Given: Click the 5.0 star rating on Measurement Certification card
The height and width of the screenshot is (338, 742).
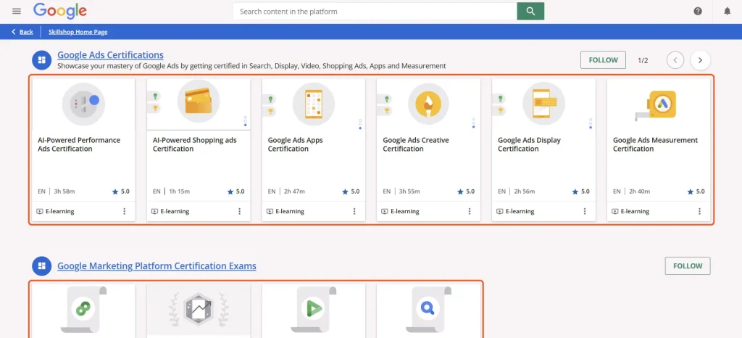Looking at the screenshot, I should [696, 191].
